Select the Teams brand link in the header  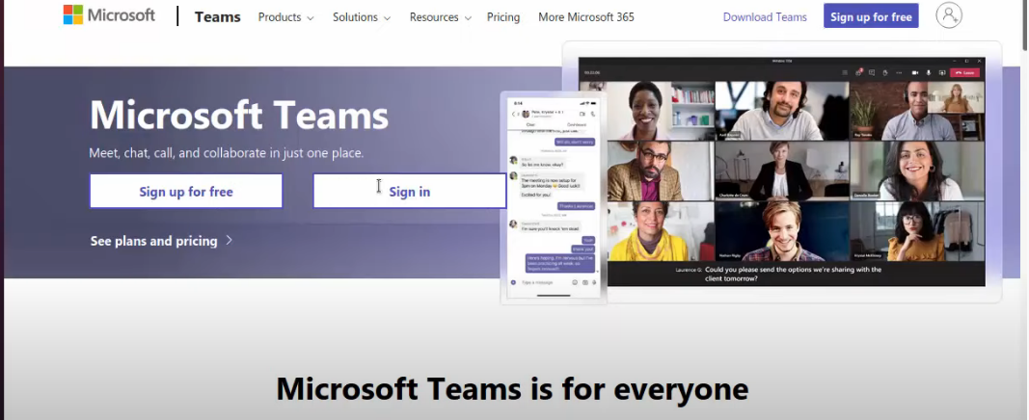click(x=217, y=17)
